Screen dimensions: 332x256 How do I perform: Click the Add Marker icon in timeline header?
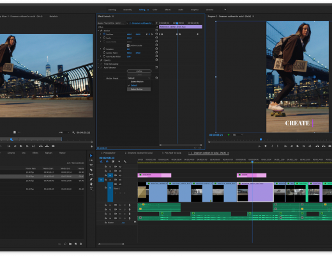[x=119, y=161]
